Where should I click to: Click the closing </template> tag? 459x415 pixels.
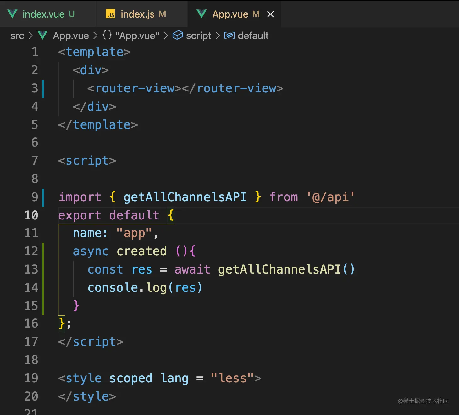[x=98, y=125]
